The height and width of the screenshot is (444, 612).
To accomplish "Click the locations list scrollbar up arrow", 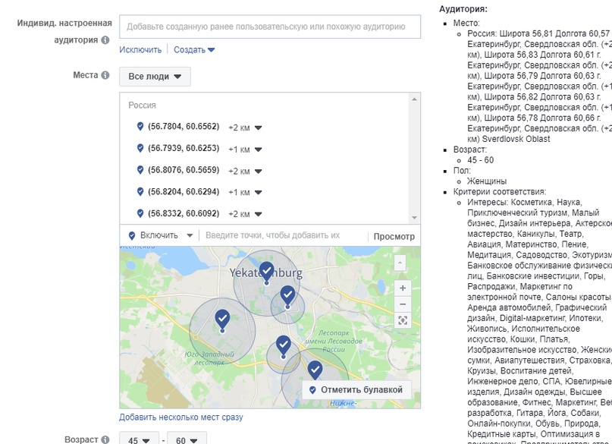I will pyautogui.click(x=415, y=99).
